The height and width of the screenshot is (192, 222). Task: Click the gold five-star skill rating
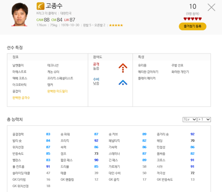116,25
